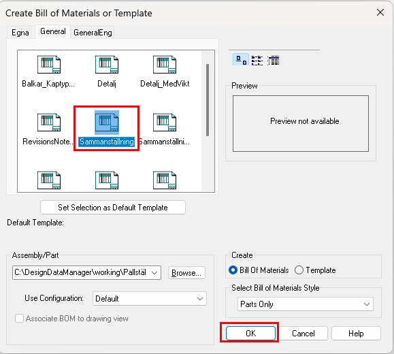Close the Create Bill of Materials dialog
Viewport: 394px width, 354px height.
click(x=380, y=12)
